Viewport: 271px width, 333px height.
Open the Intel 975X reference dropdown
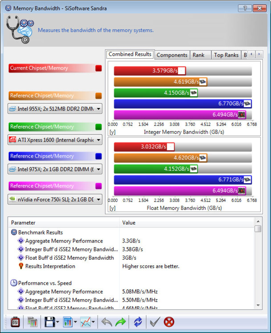coord(55,169)
